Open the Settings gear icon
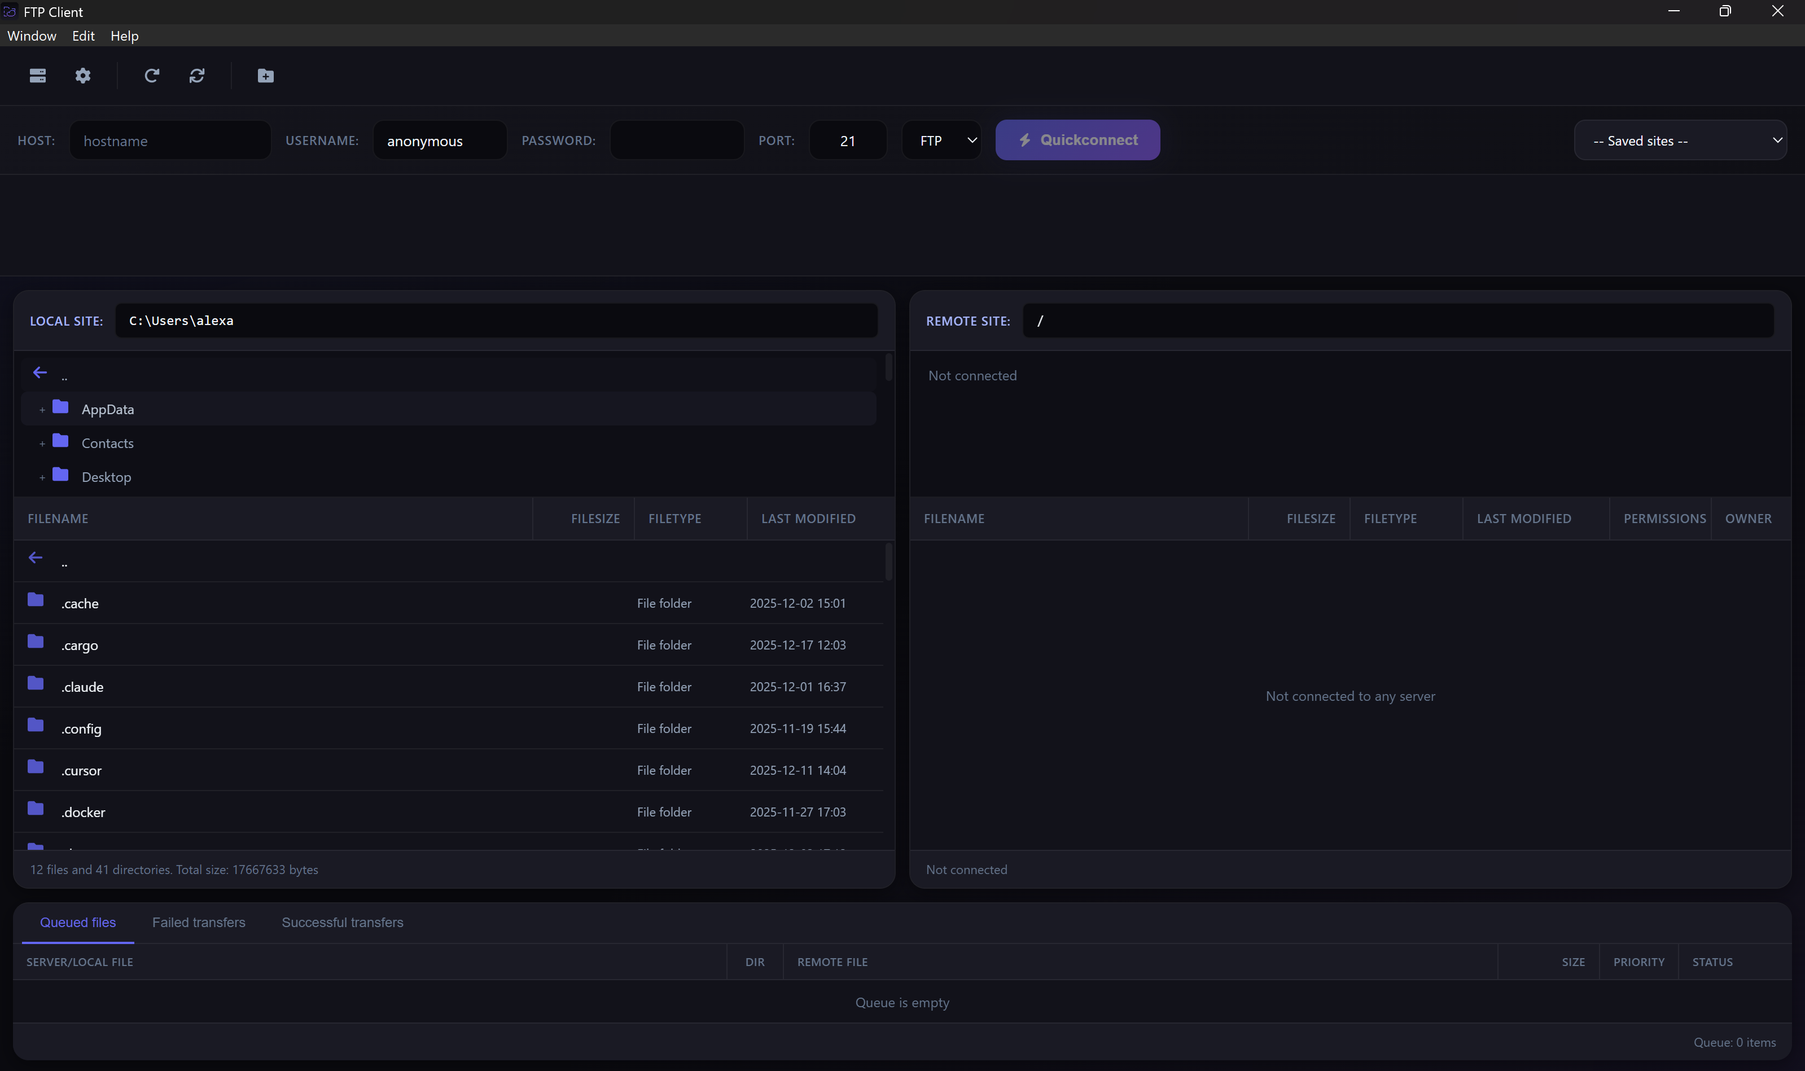This screenshot has height=1071, width=1805. click(82, 76)
